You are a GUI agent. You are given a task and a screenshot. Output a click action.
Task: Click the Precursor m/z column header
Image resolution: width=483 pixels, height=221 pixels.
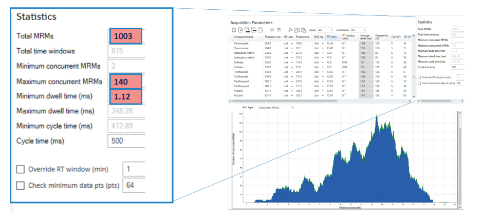coord(273,37)
